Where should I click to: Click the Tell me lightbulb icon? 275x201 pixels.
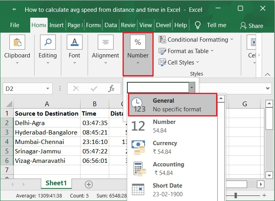coord(198,25)
